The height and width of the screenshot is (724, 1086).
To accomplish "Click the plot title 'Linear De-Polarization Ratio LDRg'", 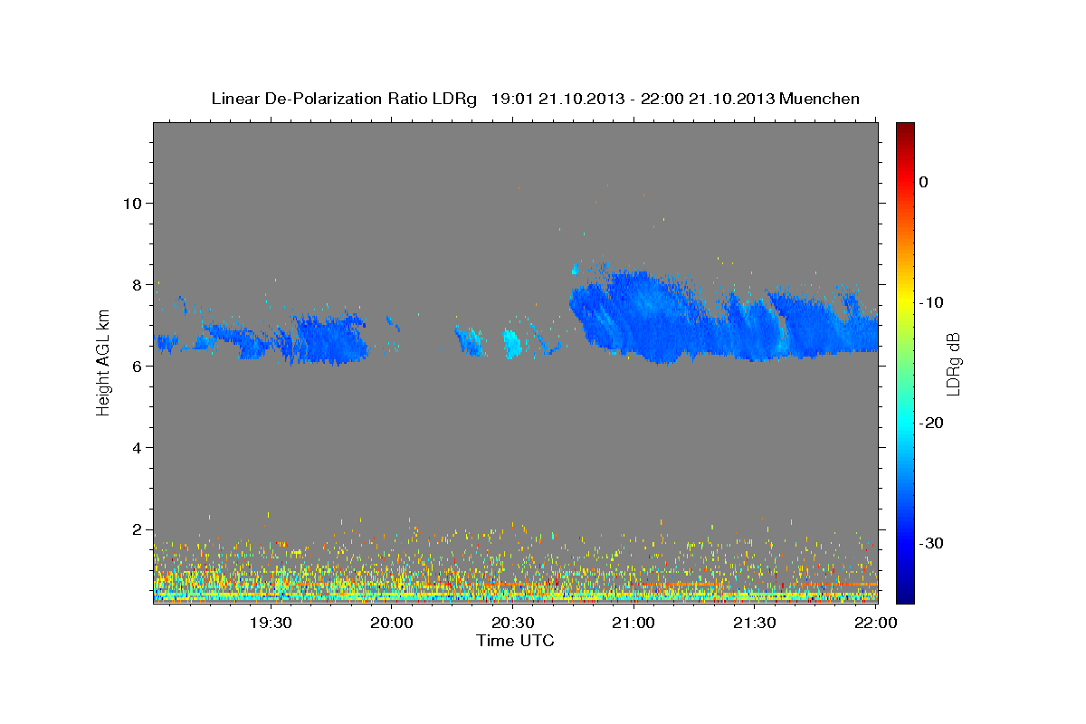I will (343, 99).
